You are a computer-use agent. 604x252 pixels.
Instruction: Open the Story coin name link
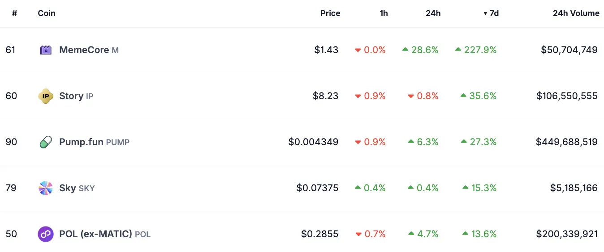(x=71, y=96)
